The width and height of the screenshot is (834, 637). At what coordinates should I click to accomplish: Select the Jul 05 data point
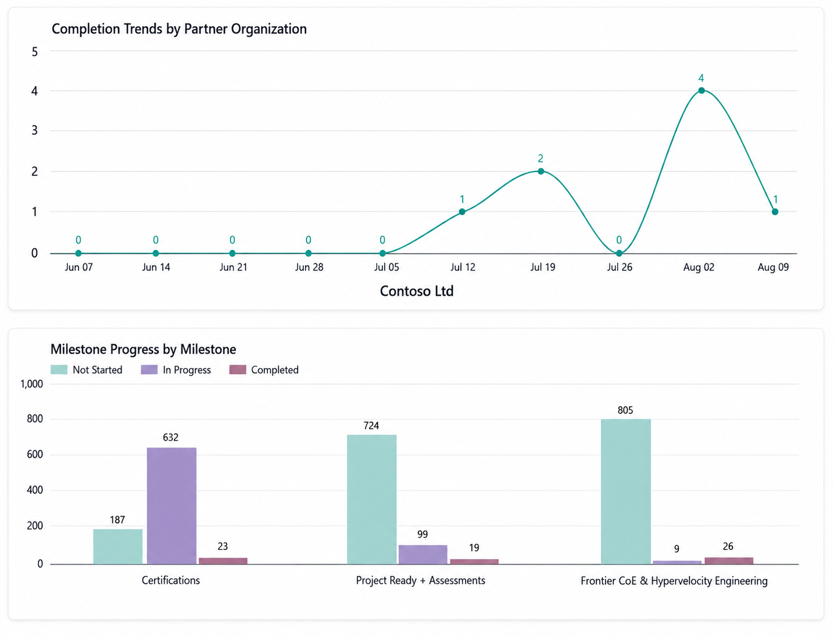click(382, 253)
